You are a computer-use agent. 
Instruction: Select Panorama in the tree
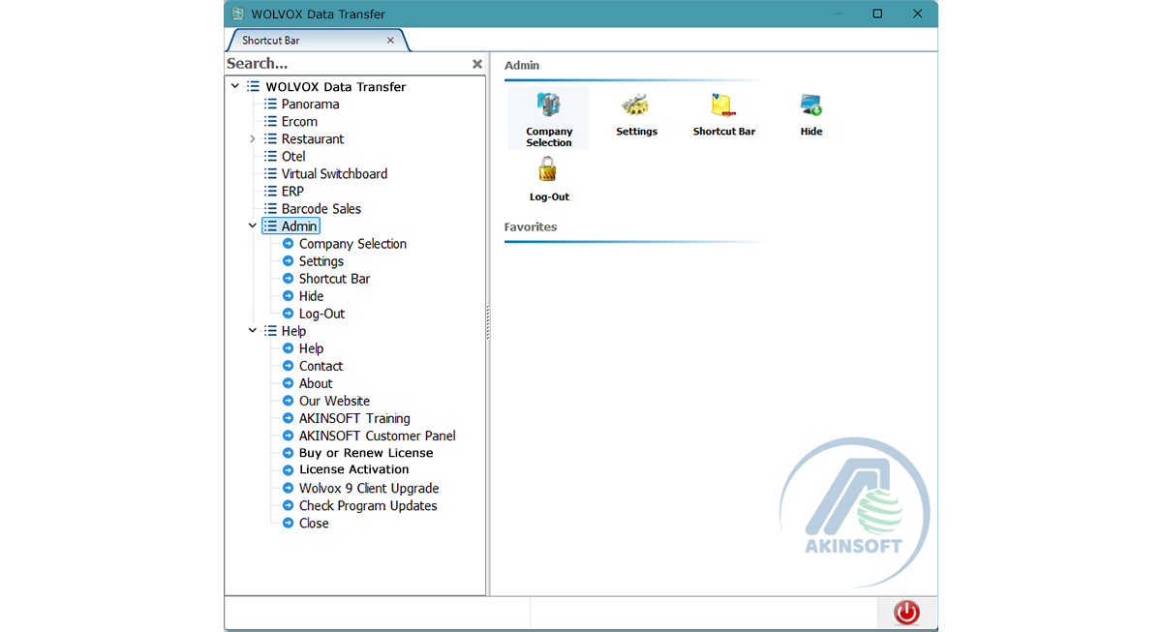(310, 105)
